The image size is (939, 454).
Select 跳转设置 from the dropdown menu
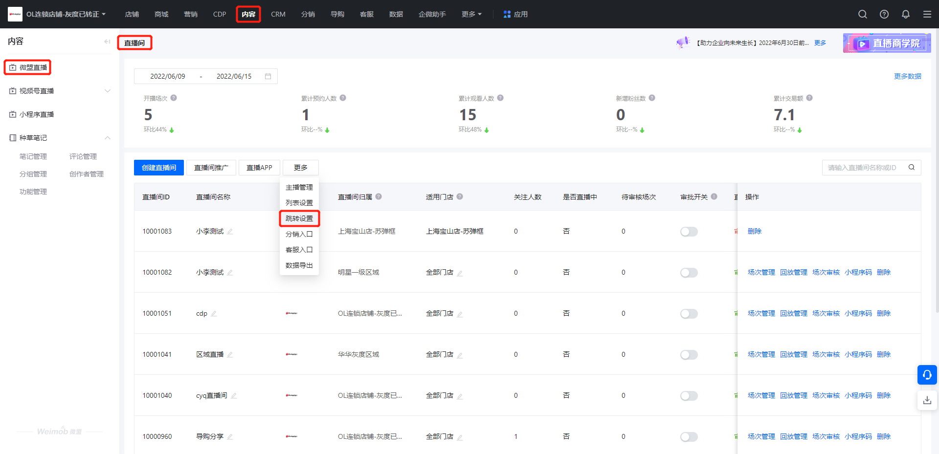tap(299, 218)
